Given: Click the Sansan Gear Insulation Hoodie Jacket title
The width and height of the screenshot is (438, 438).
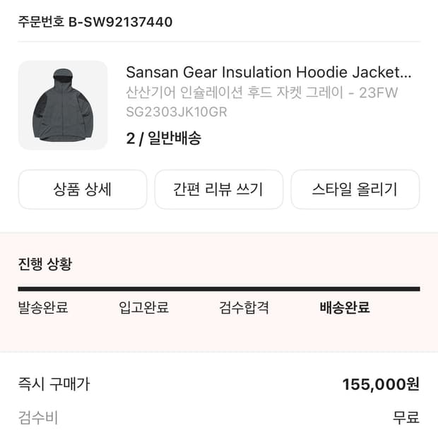Looking at the screenshot, I should pyautogui.click(x=268, y=72).
